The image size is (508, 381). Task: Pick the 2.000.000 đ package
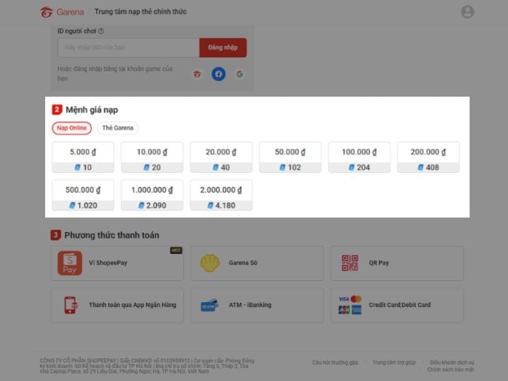coord(221,195)
